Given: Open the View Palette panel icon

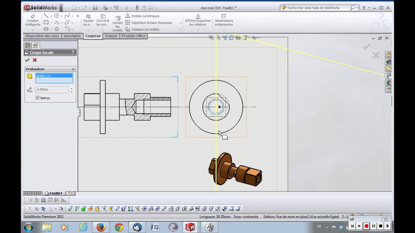Looking at the screenshot, I should point(388,75).
